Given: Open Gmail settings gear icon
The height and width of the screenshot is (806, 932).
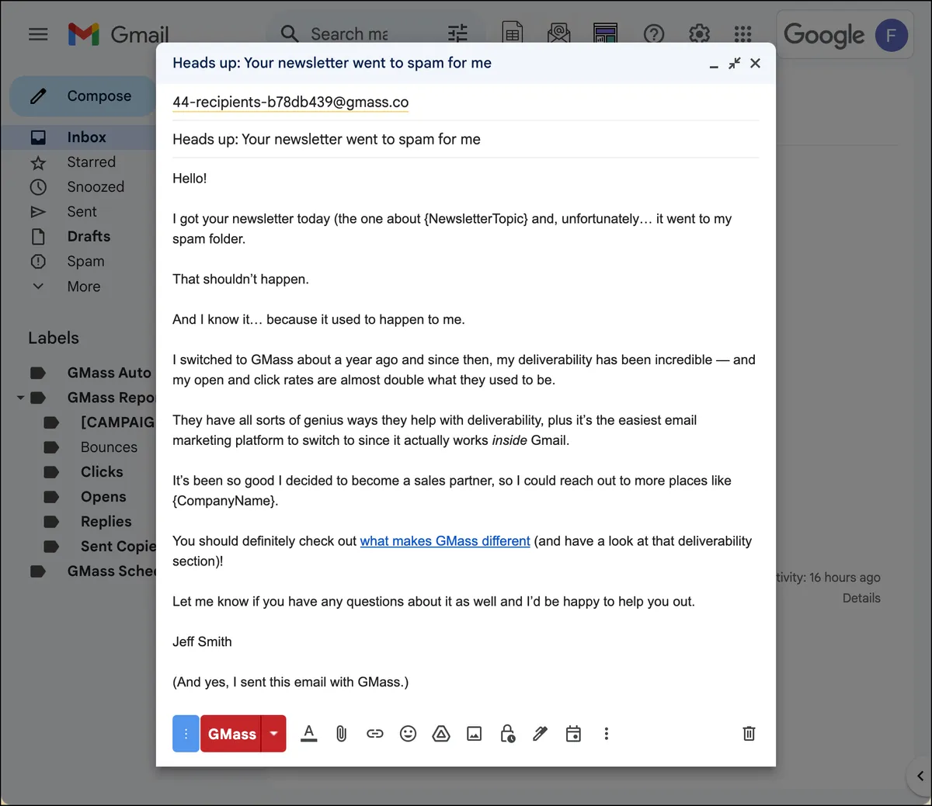Looking at the screenshot, I should point(699,34).
